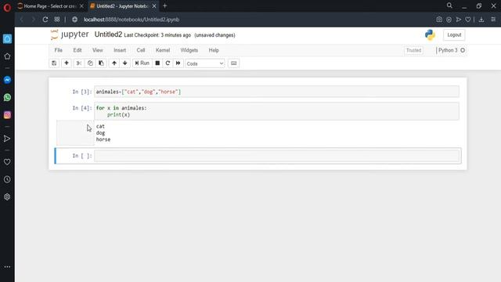
Task: Copy selected cells in the toolbar
Action: [90, 63]
